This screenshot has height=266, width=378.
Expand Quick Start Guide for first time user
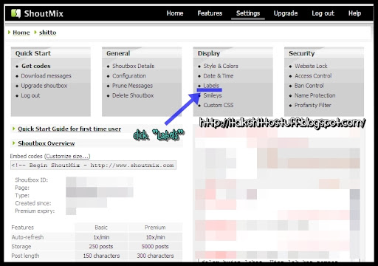(69, 129)
